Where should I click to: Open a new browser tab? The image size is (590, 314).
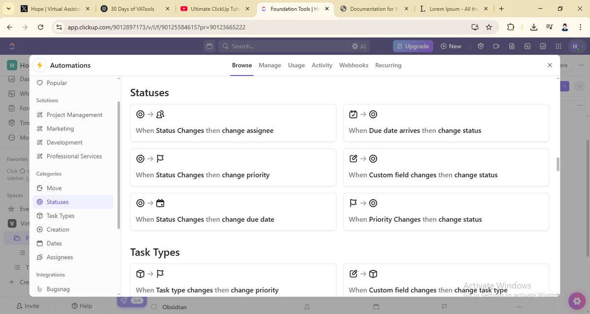(501, 9)
